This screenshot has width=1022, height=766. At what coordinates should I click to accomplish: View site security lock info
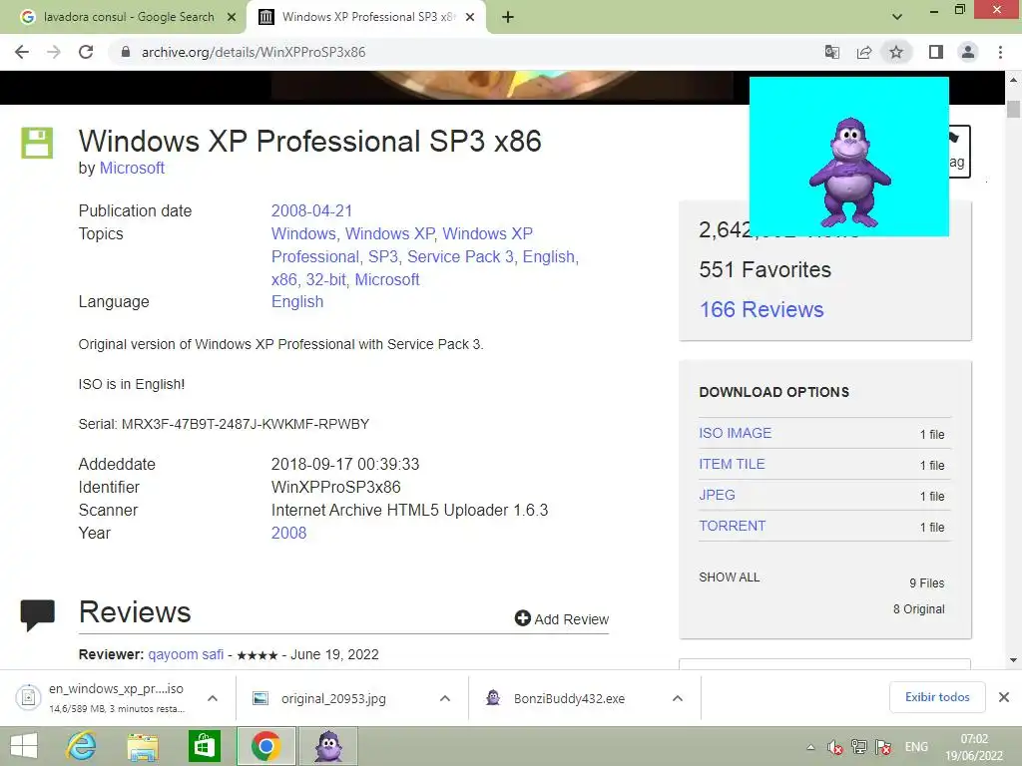tap(125, 52)
